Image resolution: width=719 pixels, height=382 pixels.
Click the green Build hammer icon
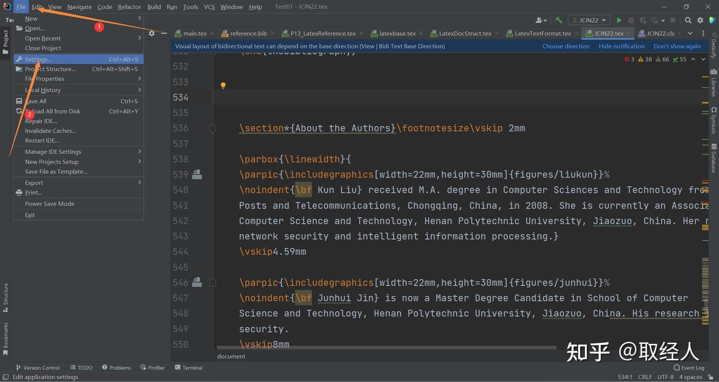559,20
